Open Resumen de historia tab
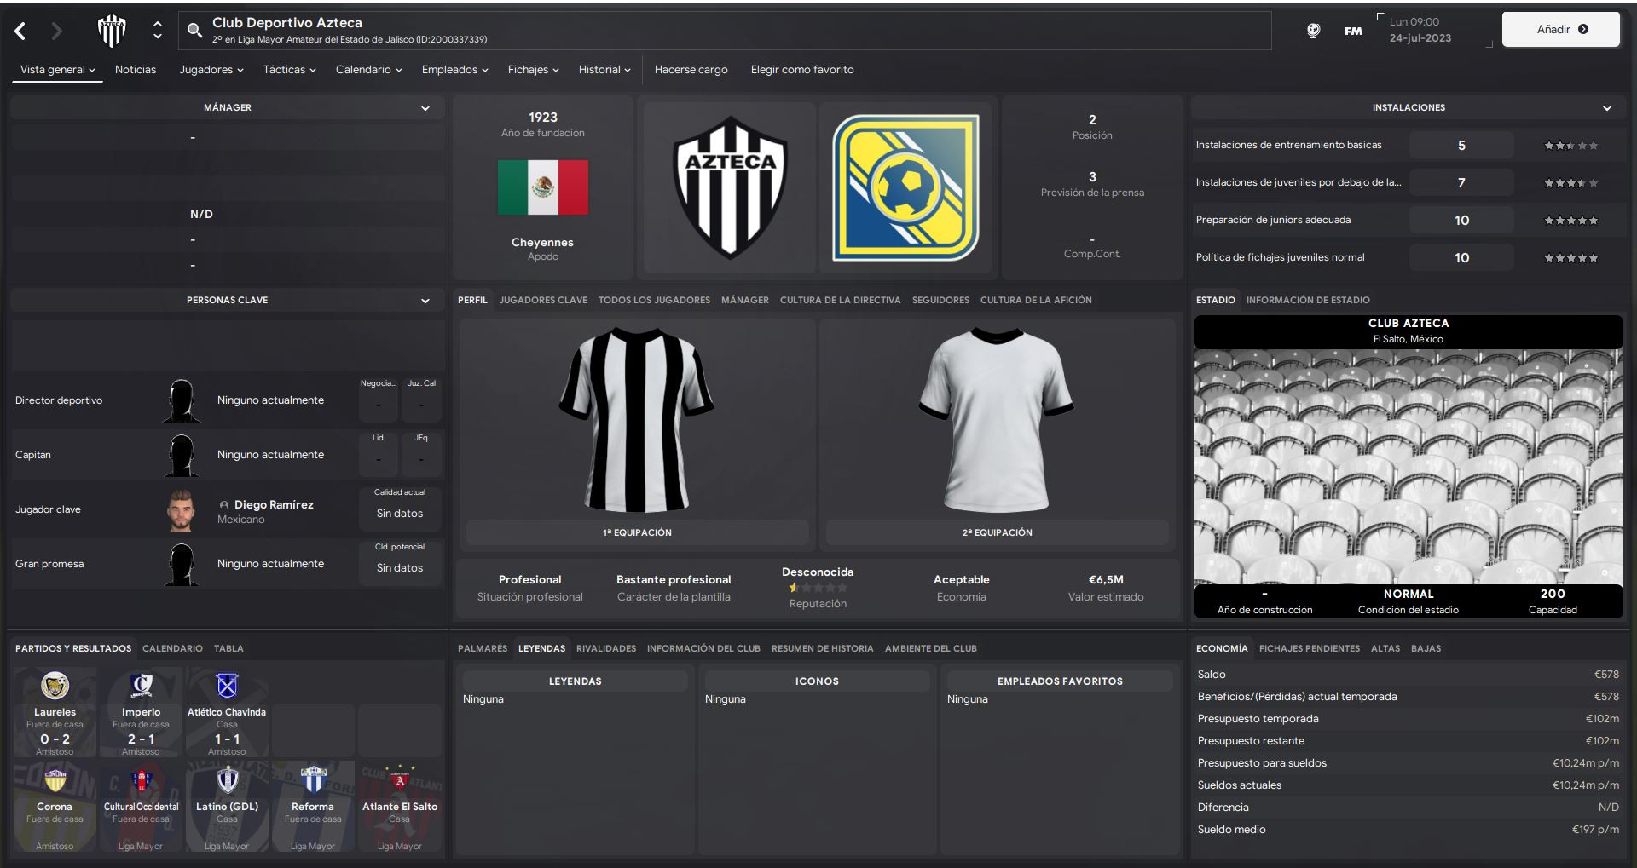 (823, 648)
